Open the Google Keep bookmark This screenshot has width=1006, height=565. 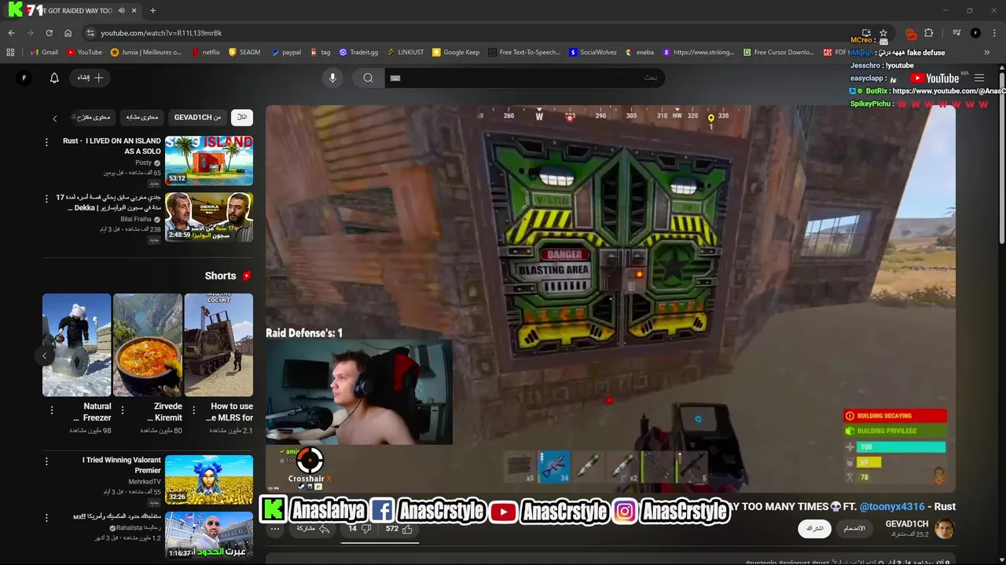[x=456, y=53]
